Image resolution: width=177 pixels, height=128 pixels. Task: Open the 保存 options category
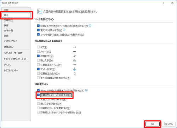click(x=6, y=25)
